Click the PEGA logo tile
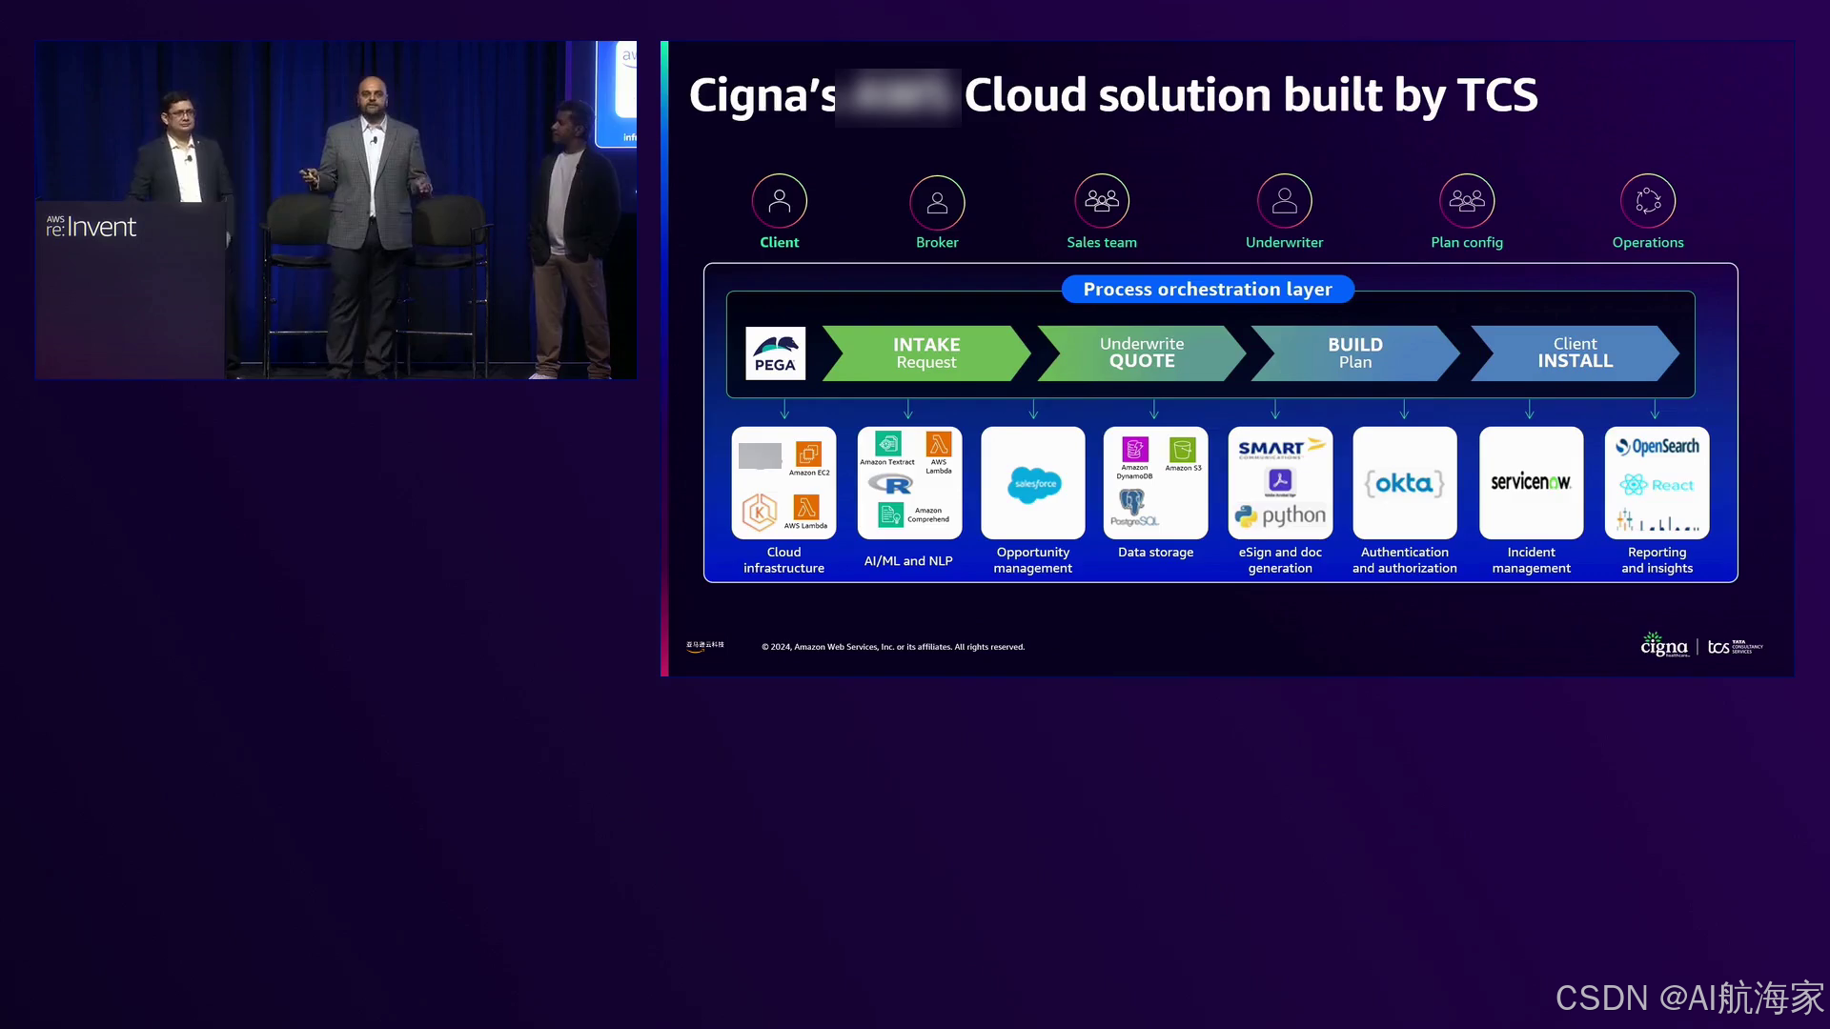The height and width of the screenshot is (1029, 1830). pos(775,353)
